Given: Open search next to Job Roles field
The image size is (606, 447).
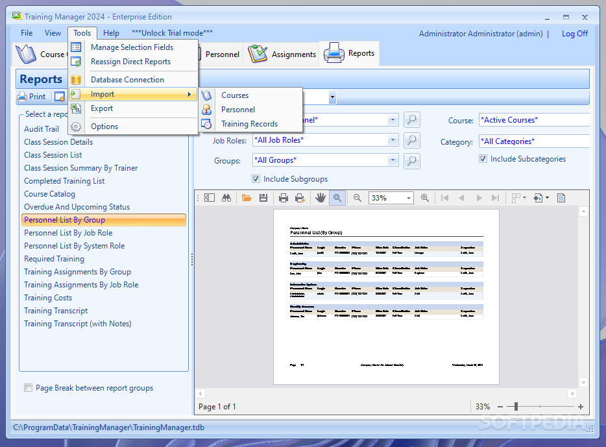Looking at the screenshot, I should pos(412,140).
